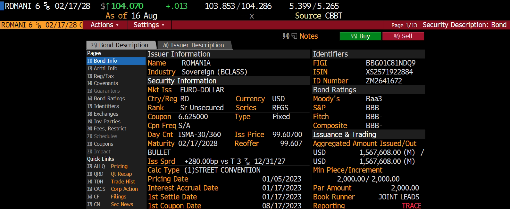This screenshot has width=510, height=209.
Task: Click the Source CBBT text
Action: coord(319,16)
